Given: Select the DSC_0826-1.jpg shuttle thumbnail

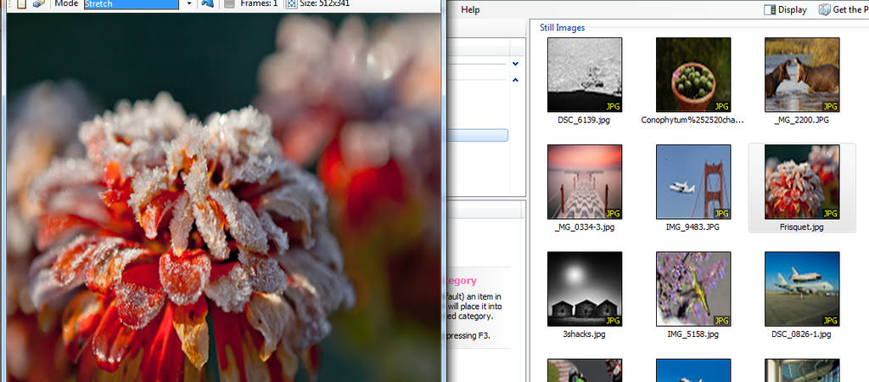Looking at the screenshot, I should (801, 289).
